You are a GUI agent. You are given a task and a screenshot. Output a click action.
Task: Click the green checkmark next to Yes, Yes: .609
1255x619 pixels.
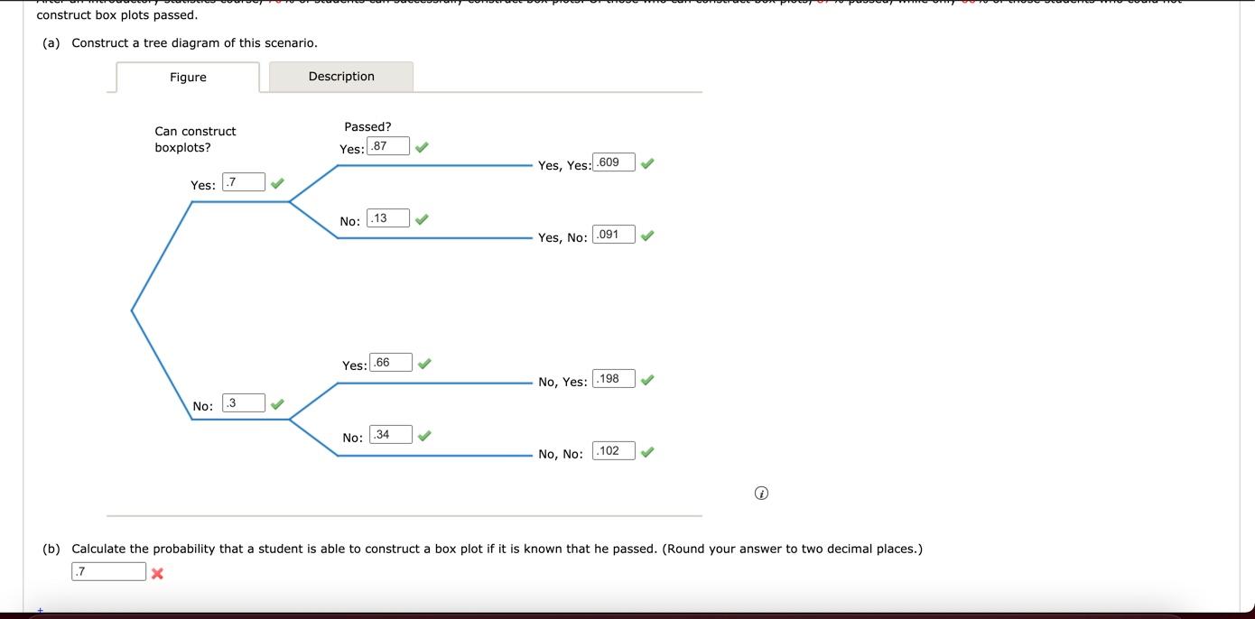point(646,162)
